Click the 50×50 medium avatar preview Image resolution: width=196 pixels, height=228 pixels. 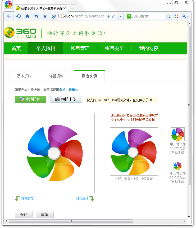coord(177,134)
